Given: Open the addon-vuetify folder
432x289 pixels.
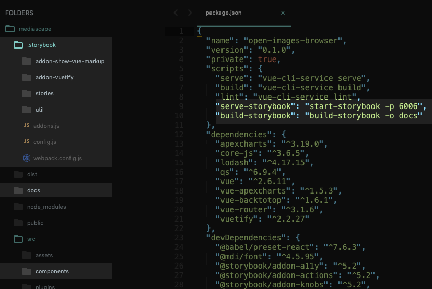Looking at the screenshot, I should pos(54,77).
